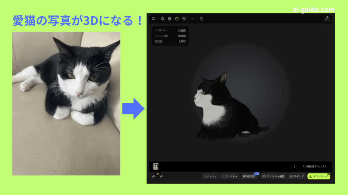Expand the prompt panel with up-down chevron

[x=295, y=167]
